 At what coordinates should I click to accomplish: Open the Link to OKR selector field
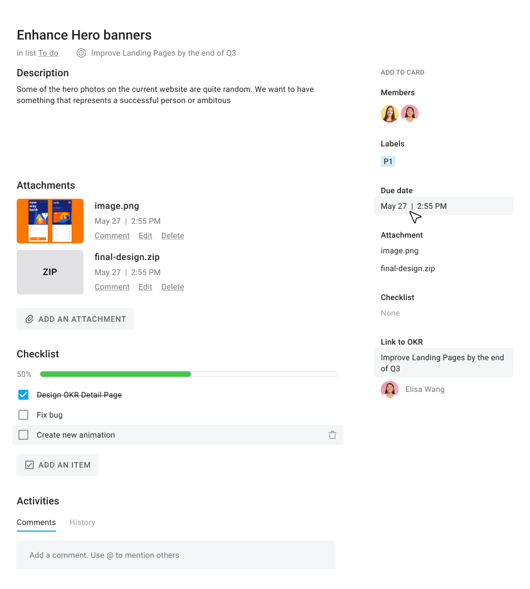(444, 363)
